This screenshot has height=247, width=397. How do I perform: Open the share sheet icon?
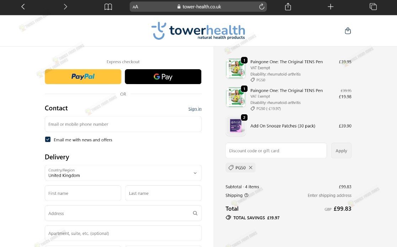pyautogui.click(x=288, y=7)
